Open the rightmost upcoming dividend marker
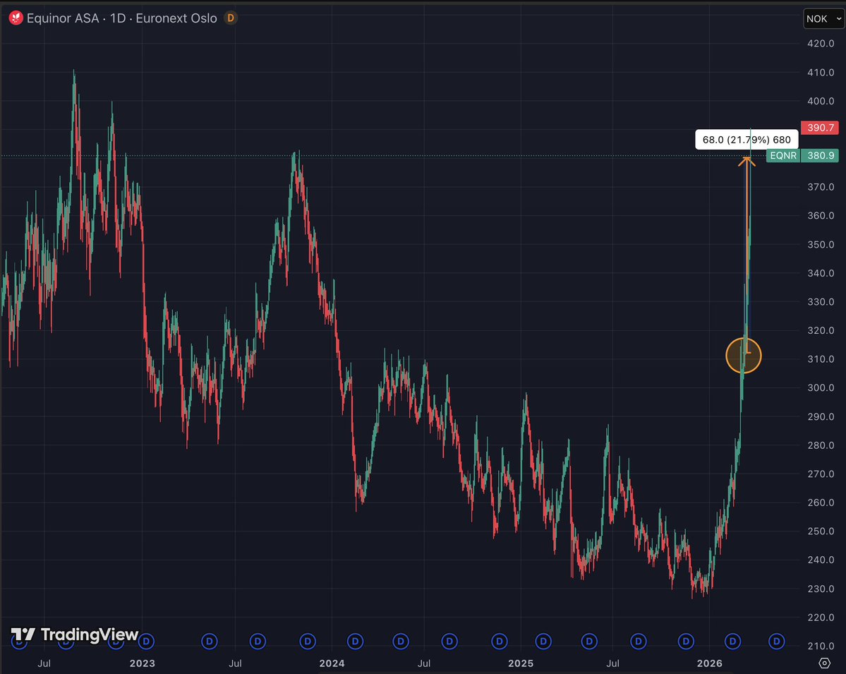The width and height of the screenshot is (846, 674). 776,641
